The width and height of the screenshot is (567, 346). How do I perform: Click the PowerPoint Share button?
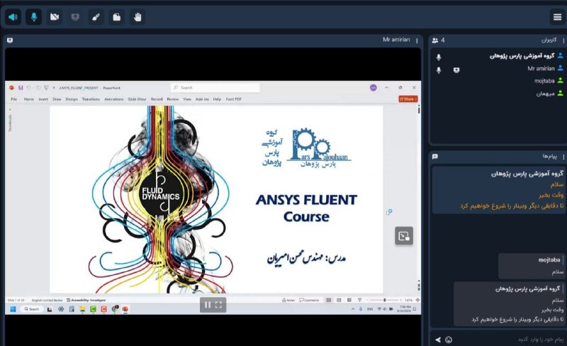click(408, 99)
